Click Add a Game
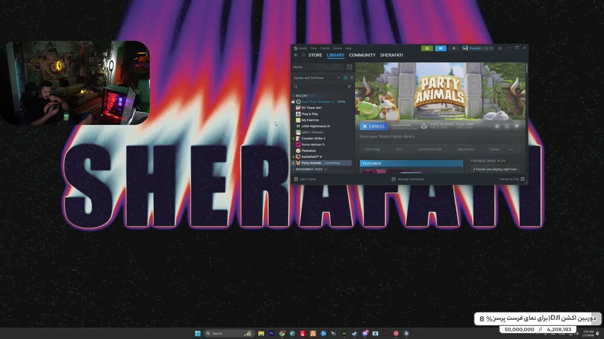 pos(305,179)
